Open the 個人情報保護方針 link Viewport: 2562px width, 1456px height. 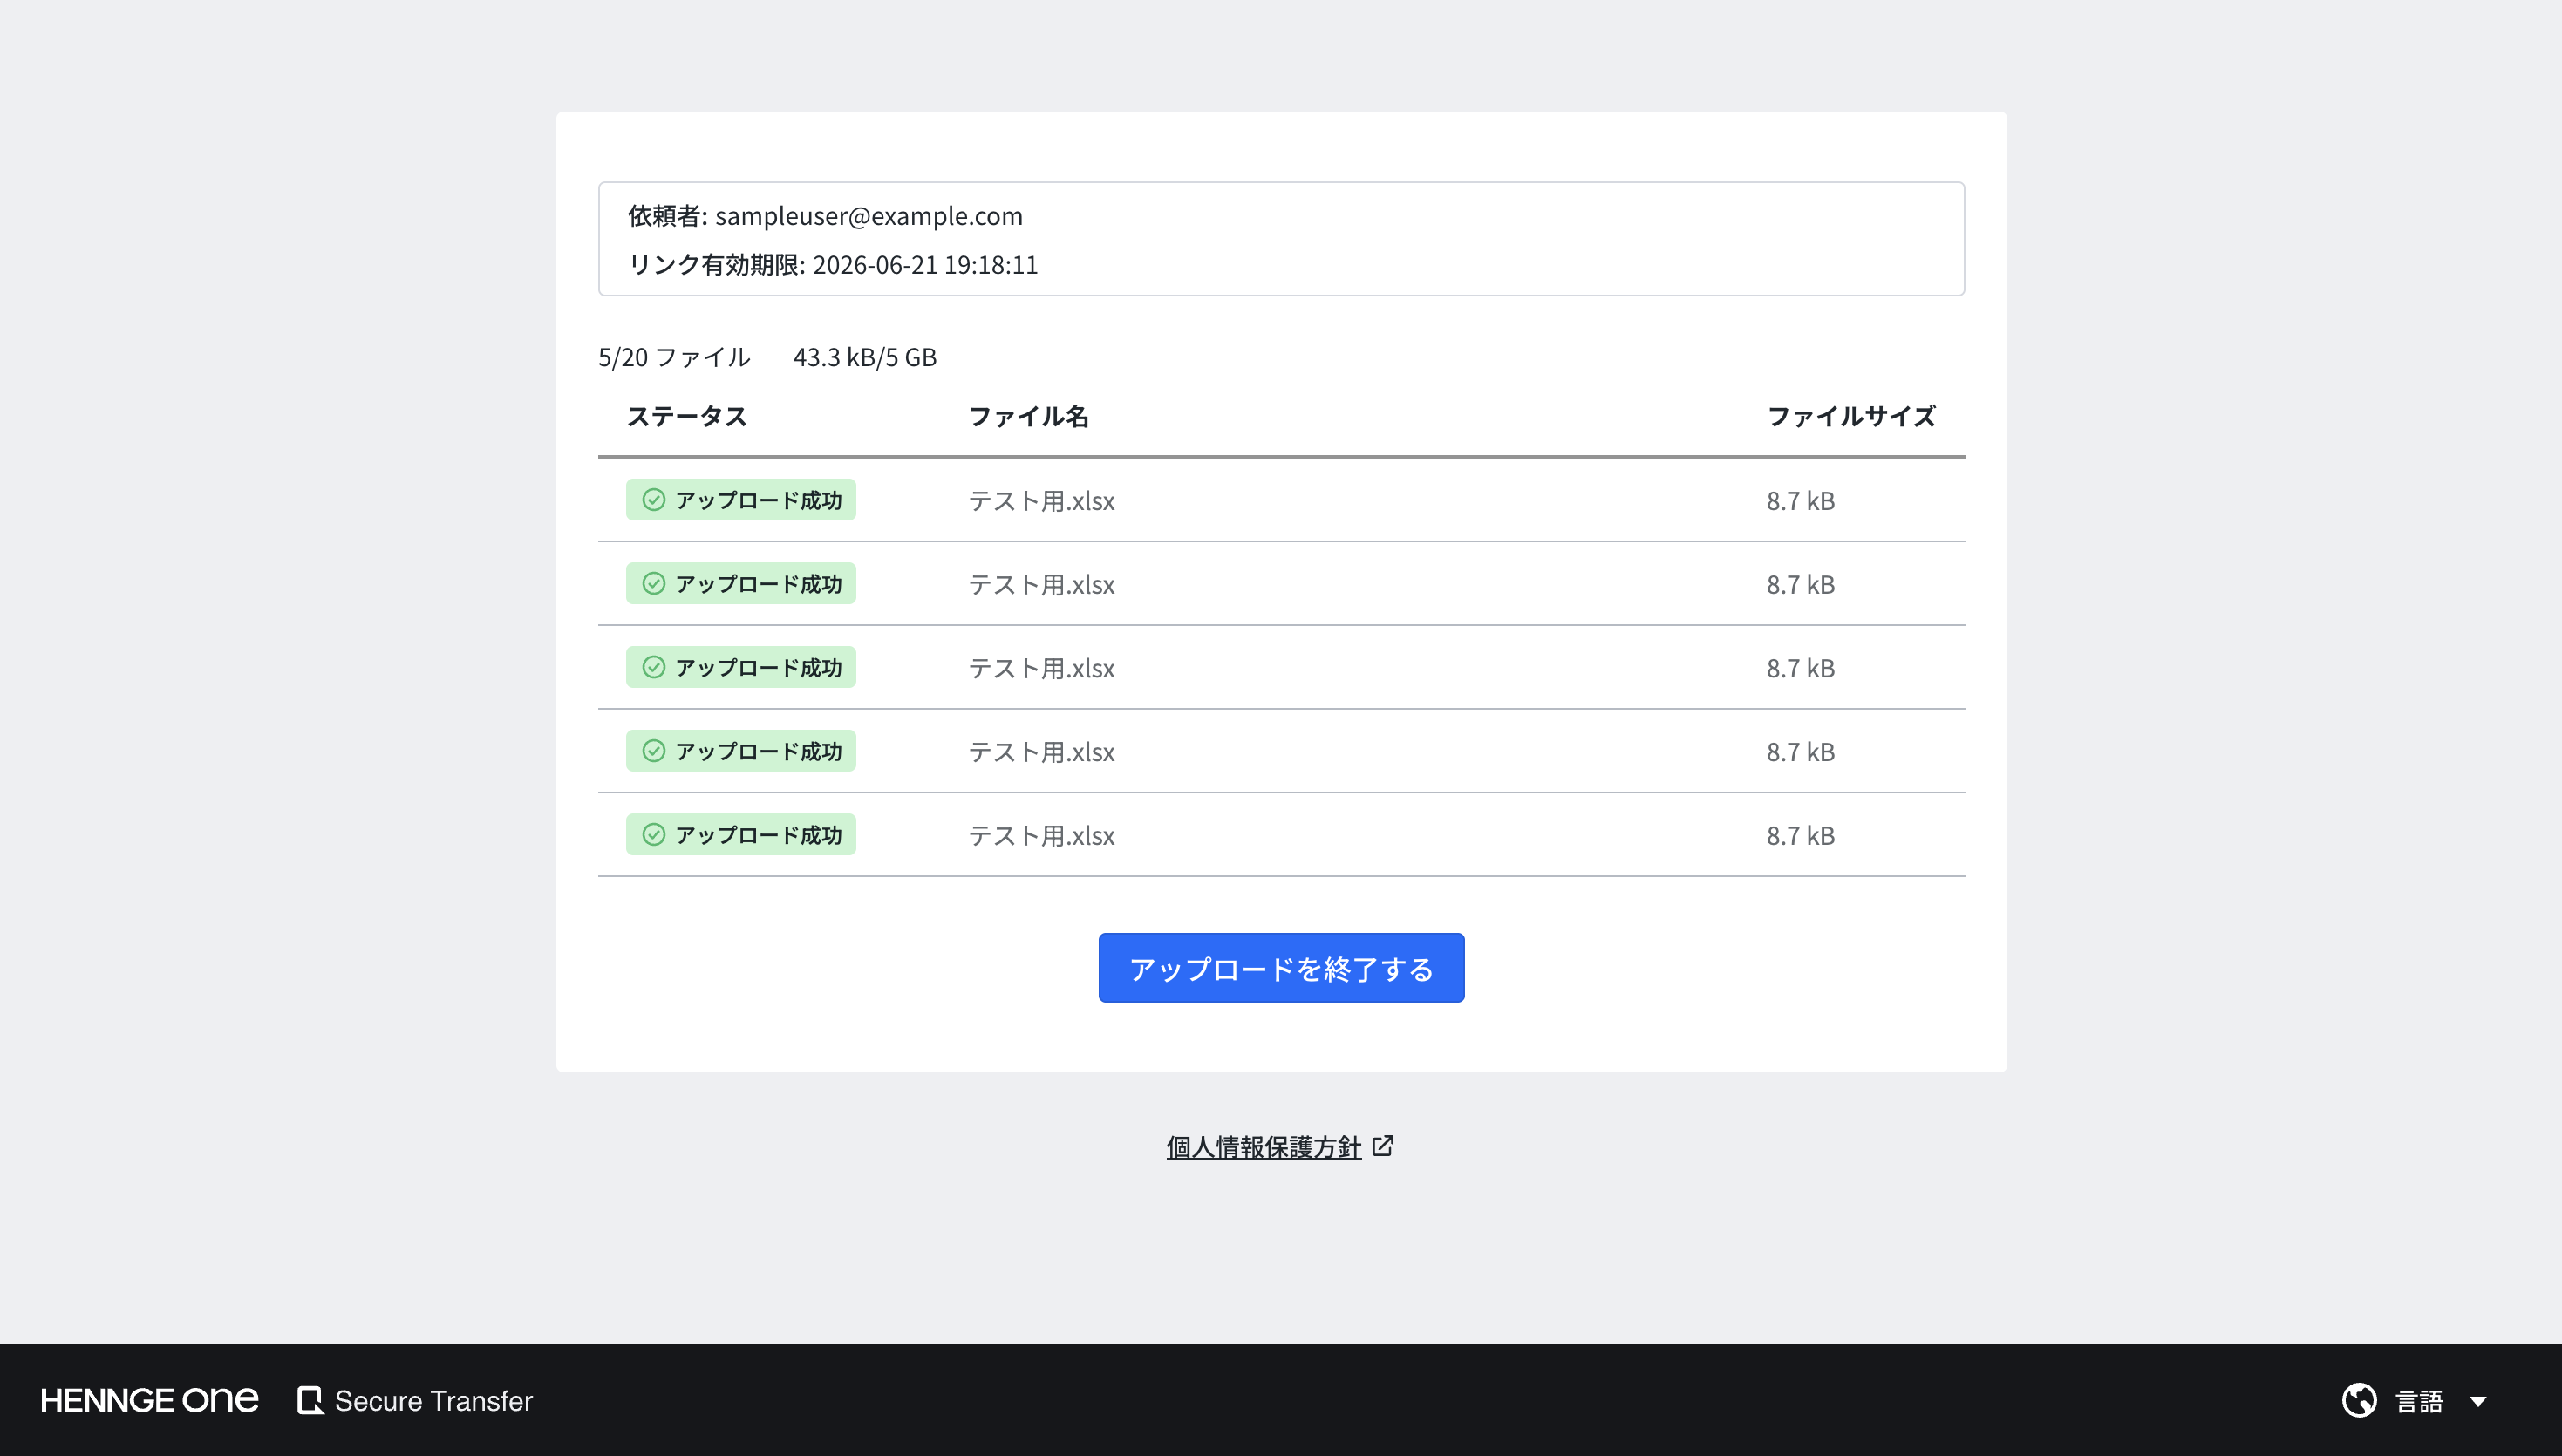[x=1263, y=1146]
